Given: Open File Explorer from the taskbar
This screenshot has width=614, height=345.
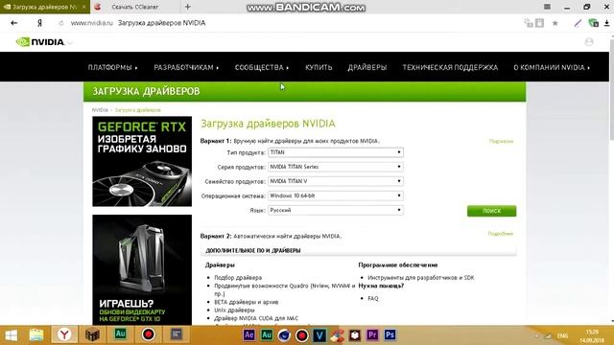Looking at the screenshot, I should 36,335.
